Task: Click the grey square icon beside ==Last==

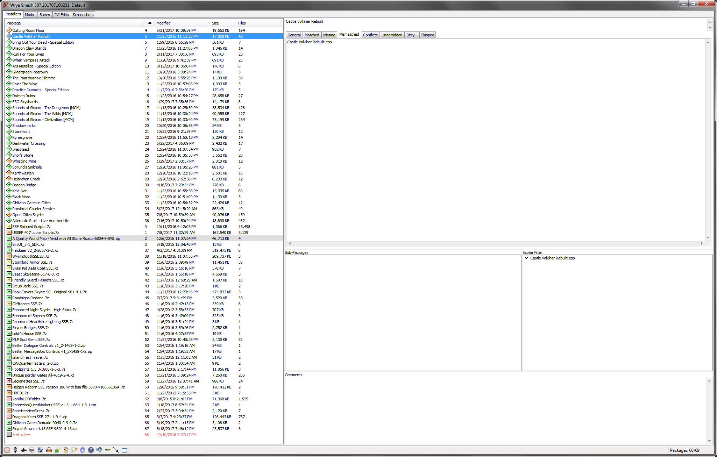Action: (9, 435)
